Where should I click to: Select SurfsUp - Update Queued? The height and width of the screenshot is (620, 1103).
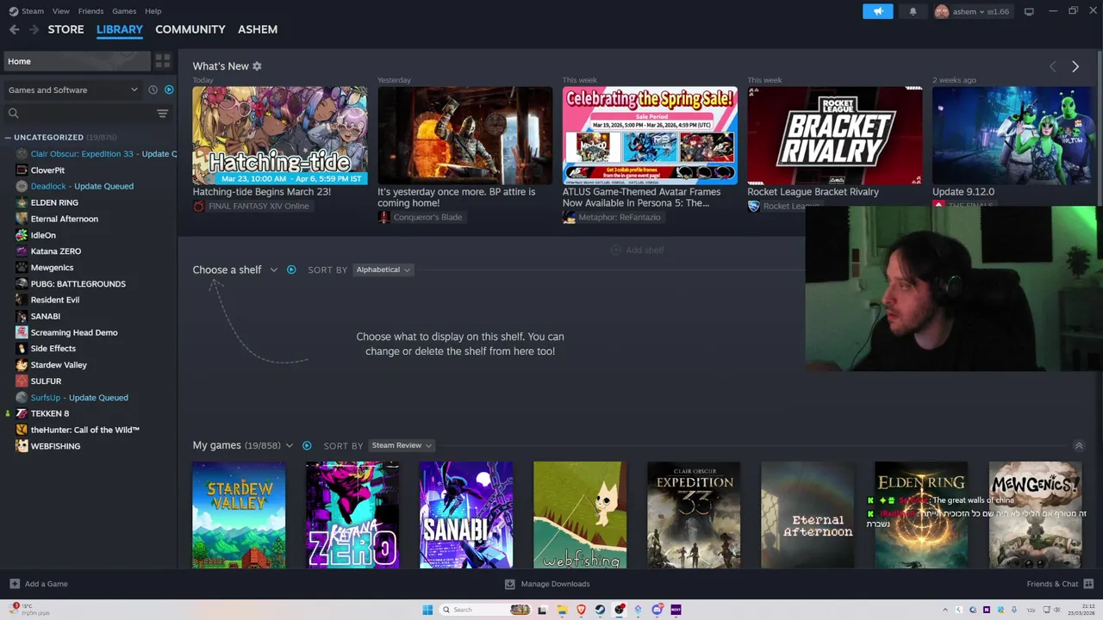pyautogui.click(x=79, y=398)
